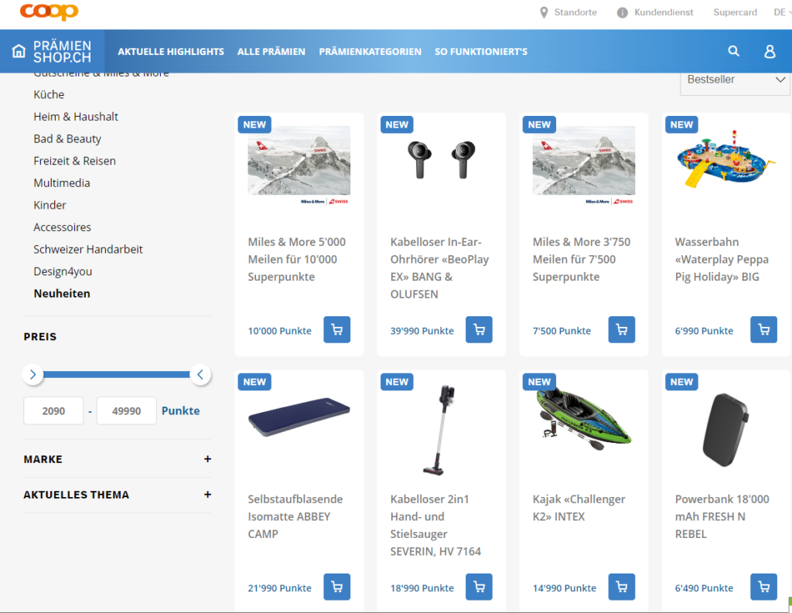
Task: Expand the AKTUELLES THEMA filter section
Action: 118,495
